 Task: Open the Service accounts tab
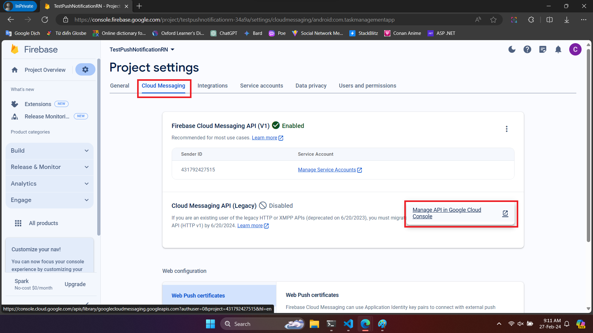(261, 86)
